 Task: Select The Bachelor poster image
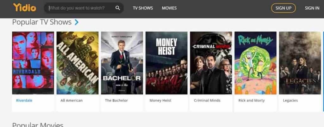coord(122,63)
